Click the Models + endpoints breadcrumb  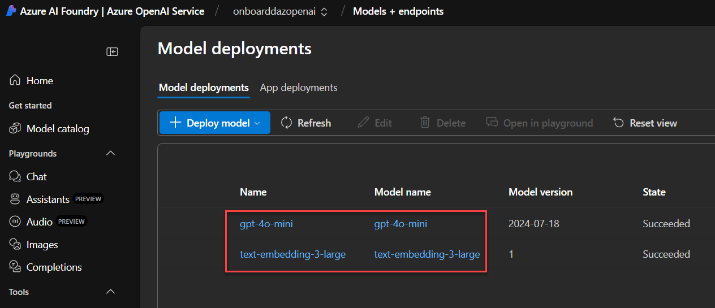(x=398, y=11)
